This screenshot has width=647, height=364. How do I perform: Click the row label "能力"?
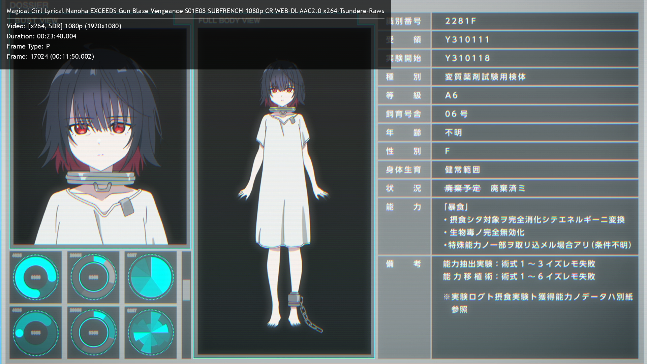404,207
